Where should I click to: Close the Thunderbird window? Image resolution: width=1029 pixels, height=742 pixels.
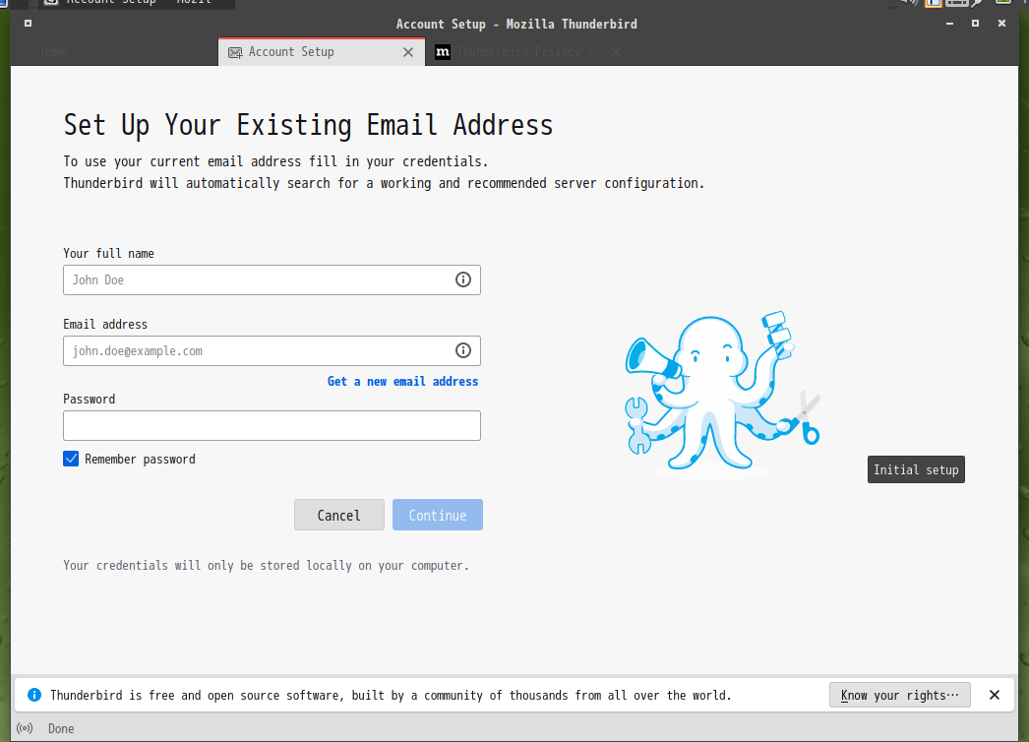pos(1001,24)
